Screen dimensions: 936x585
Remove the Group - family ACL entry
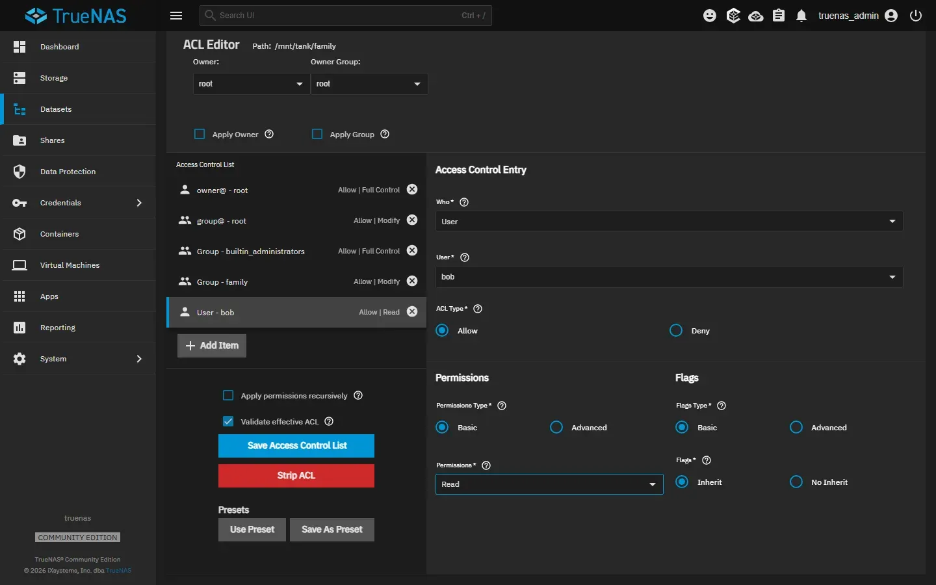412,281
